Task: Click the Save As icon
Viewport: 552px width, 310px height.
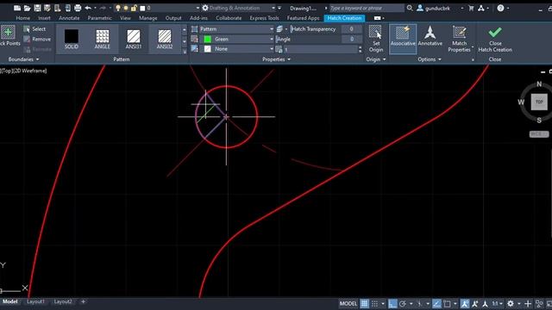Action: coord(47,8)
